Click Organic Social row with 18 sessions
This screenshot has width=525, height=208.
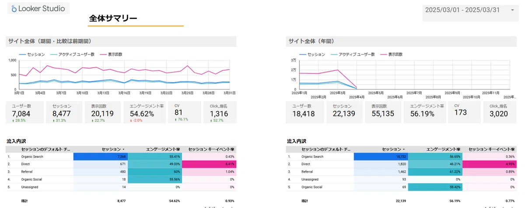[121, 179]
